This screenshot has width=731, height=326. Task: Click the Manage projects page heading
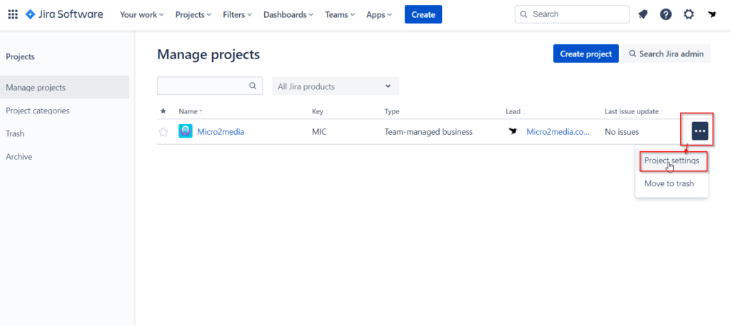point(208,54)
